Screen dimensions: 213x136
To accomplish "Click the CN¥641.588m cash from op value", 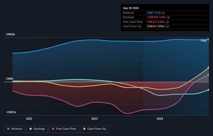I will 156,26.
